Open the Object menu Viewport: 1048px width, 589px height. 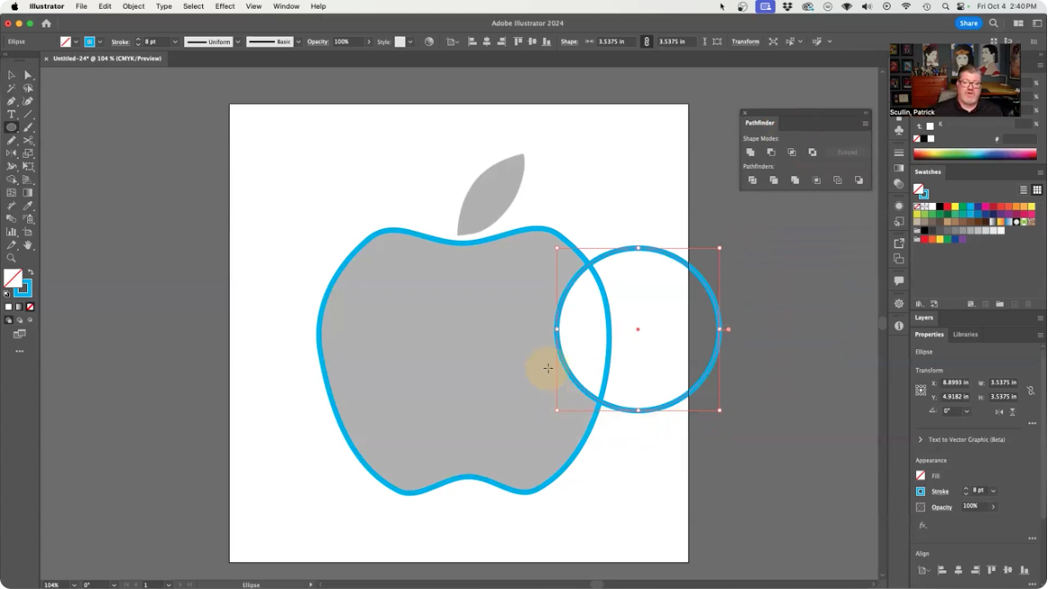(133, 6)
